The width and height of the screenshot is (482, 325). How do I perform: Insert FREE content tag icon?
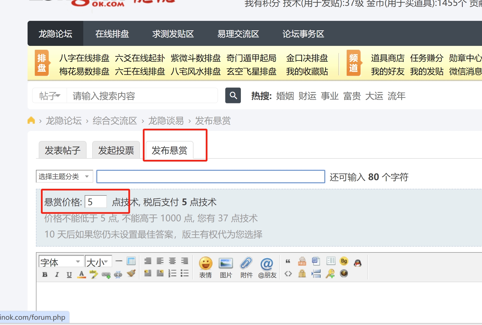(302, 261)
